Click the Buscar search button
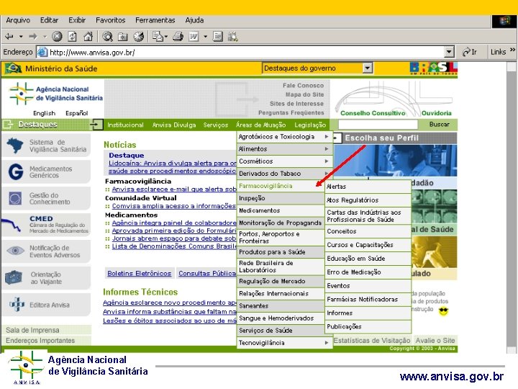This screenshot has height=389, width=518. [x=439, y=125]
